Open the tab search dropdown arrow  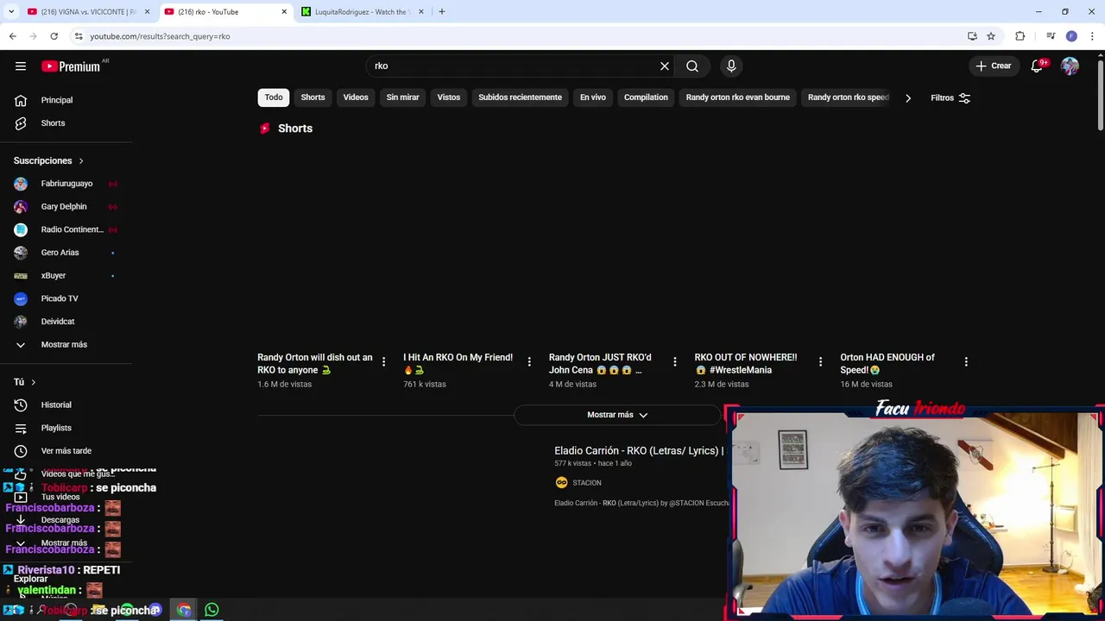[11, 12]
